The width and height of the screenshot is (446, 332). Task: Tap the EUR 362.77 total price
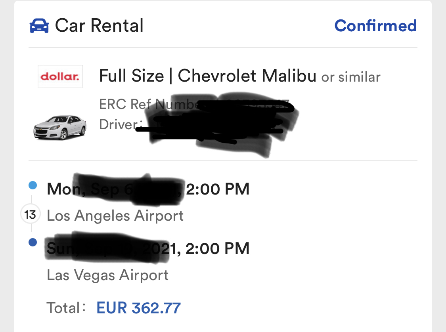click(138, 308)
